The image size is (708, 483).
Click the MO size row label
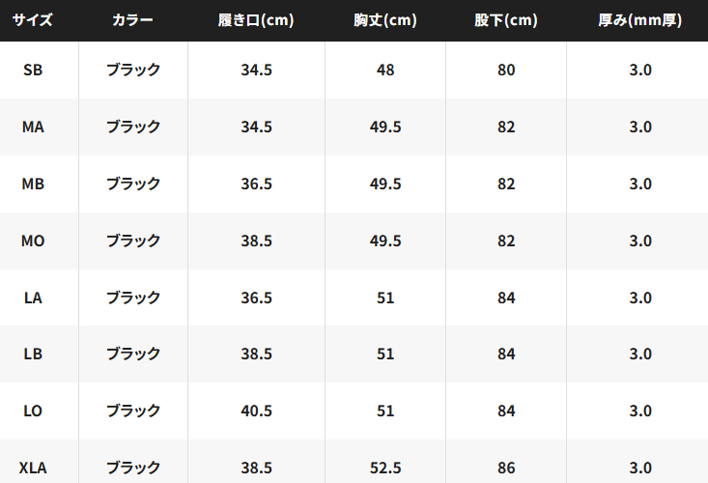point(33,241)
